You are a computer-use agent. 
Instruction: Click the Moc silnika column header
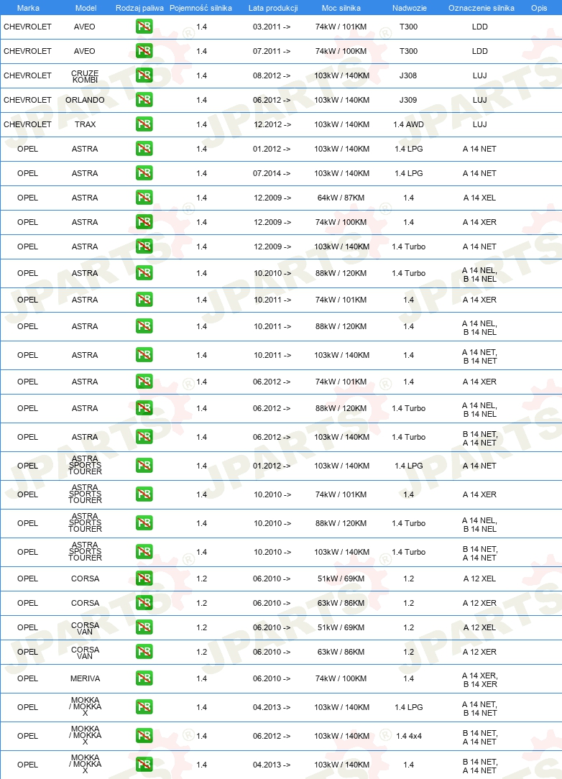(341, 8)
